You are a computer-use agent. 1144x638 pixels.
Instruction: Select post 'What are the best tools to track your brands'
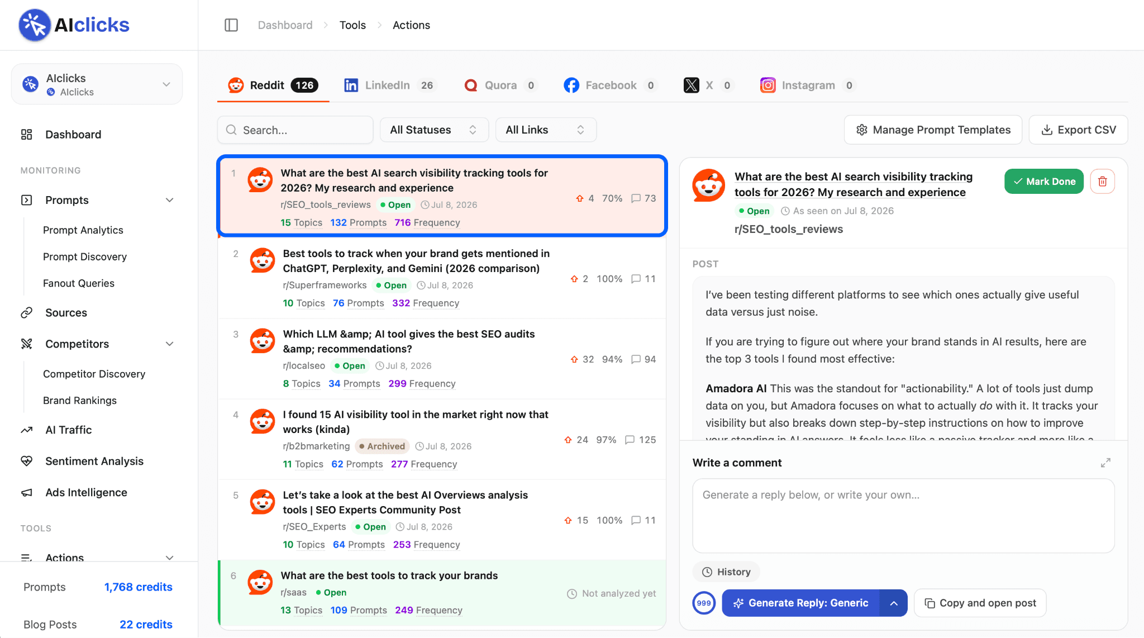442,593
